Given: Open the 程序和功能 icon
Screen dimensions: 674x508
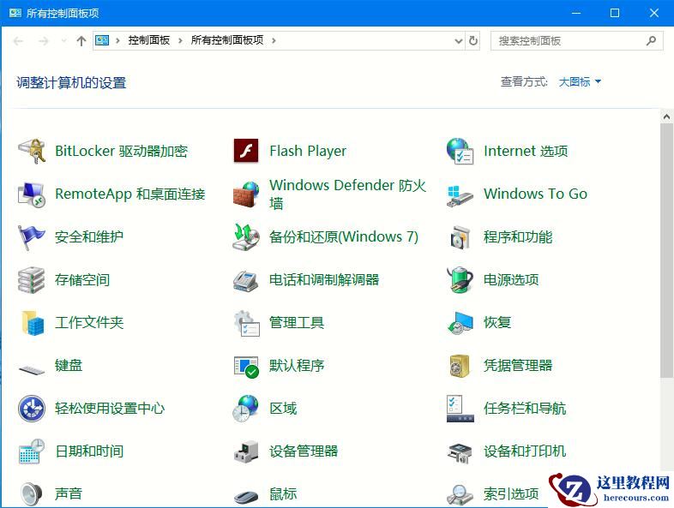Looking at the screenshot, I should pyautogui.click(x=460, y=237).
